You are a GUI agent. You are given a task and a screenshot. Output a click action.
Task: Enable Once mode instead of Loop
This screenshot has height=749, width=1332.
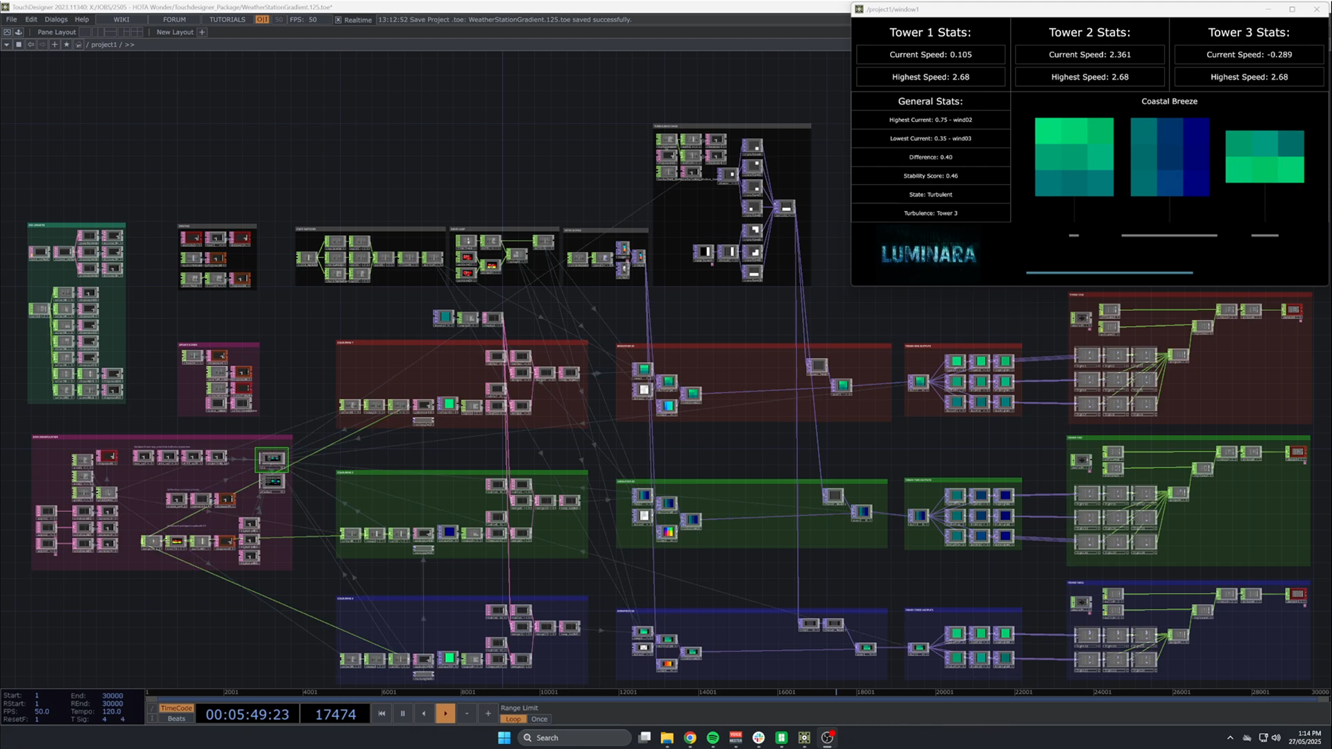540,719
